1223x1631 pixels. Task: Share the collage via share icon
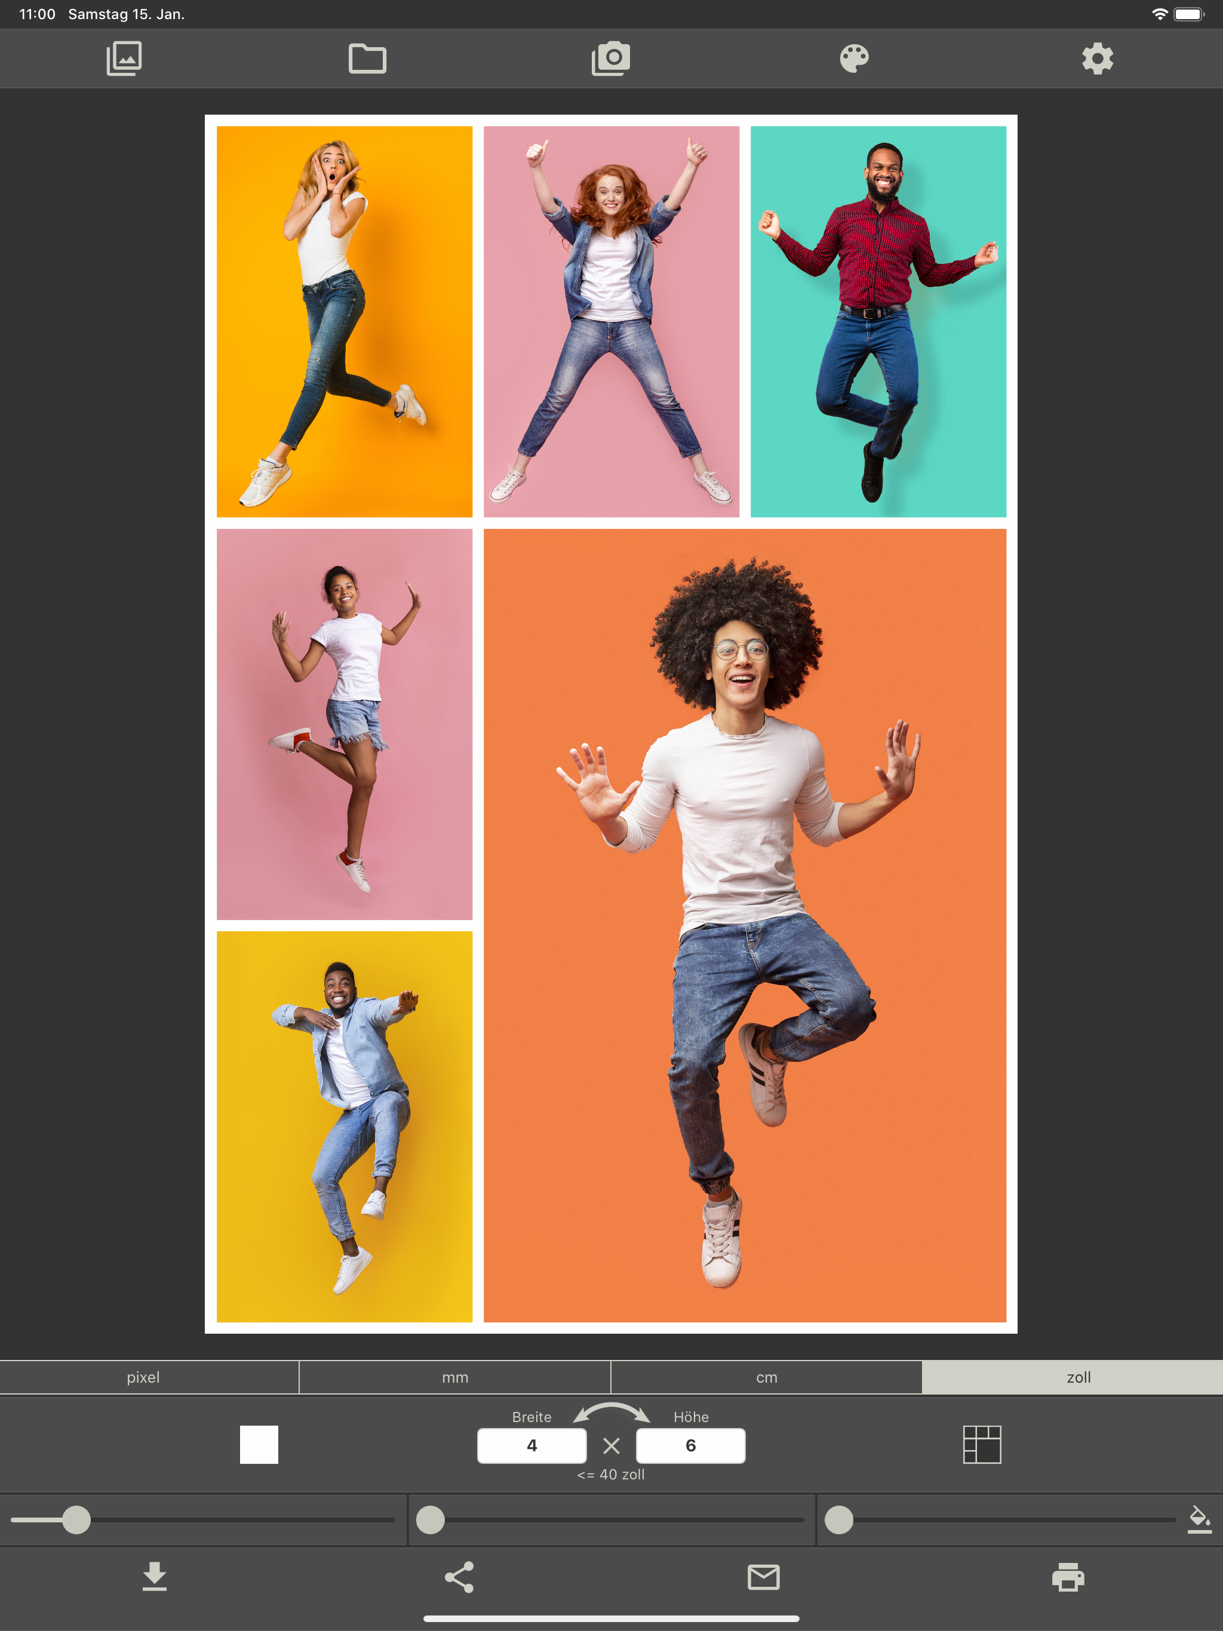tap(459, 1577)
